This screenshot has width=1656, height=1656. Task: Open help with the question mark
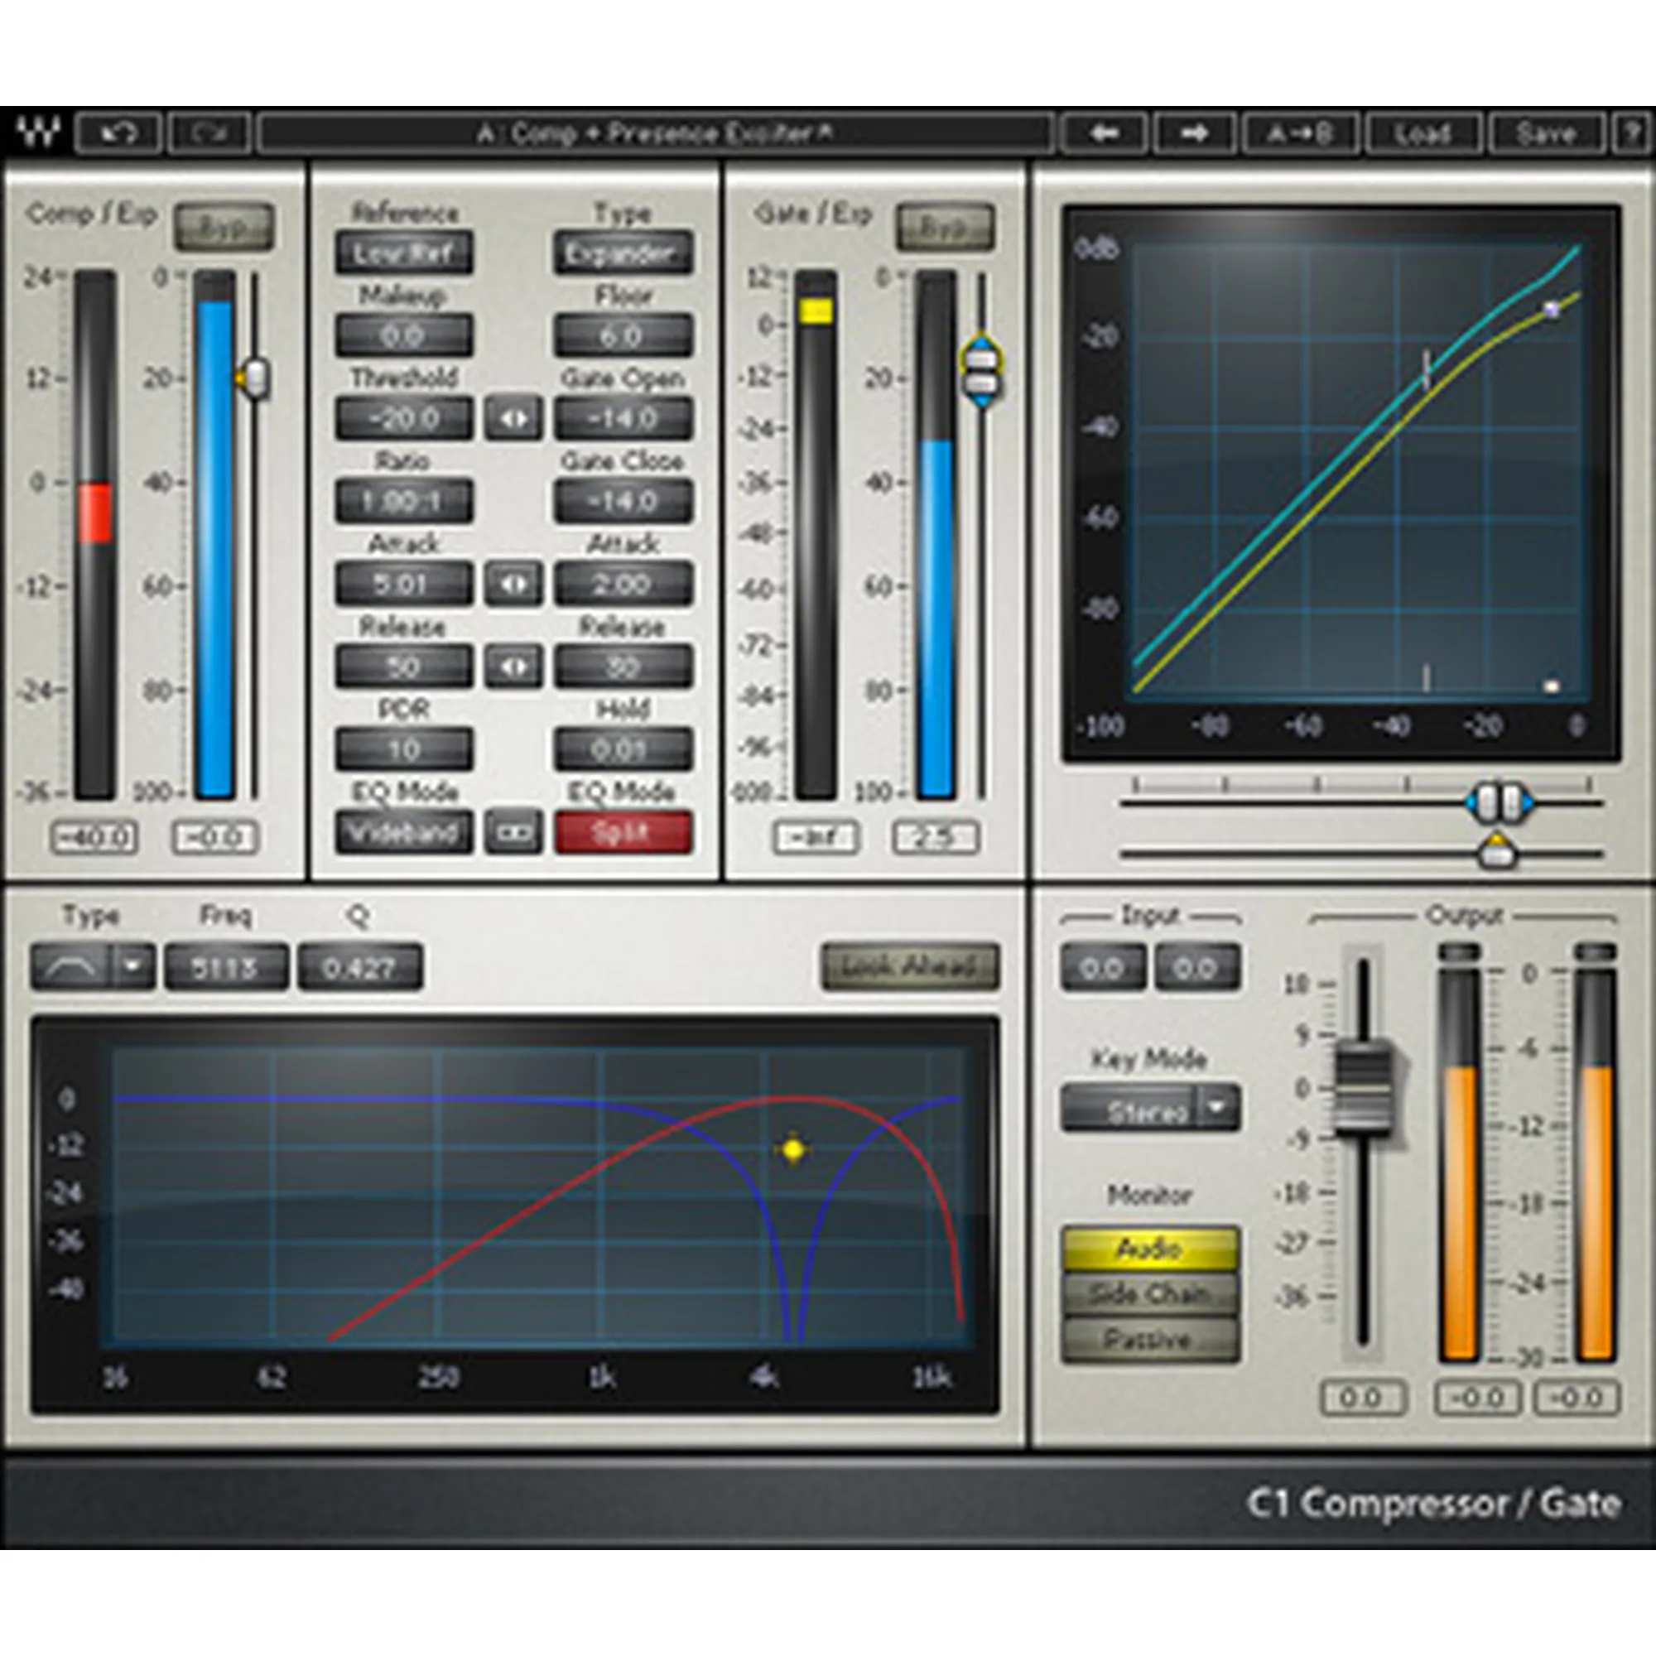1633,133
